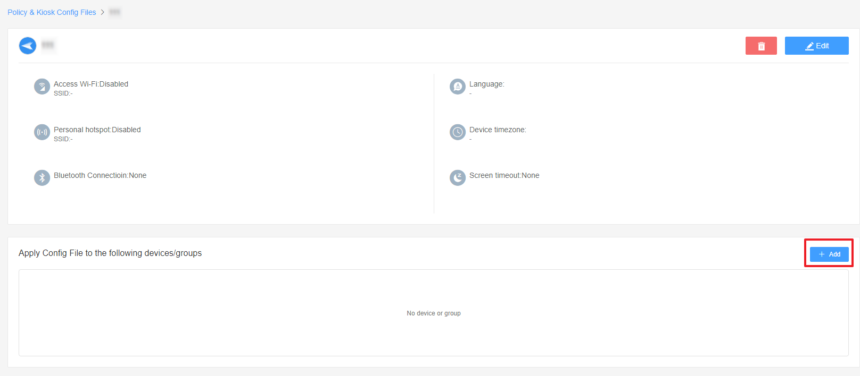Click the Device timezone clock icon
This screenshot has height=376, width=860.
click(x=458, y=132)
